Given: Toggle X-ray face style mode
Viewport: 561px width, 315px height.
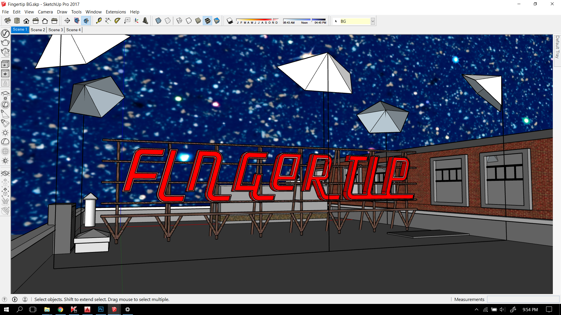Looking at the screenshot, I should (x=159, y=20).
